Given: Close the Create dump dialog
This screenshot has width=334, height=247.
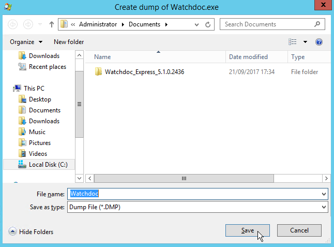Looking at the screenshot, I should point(323,5).
